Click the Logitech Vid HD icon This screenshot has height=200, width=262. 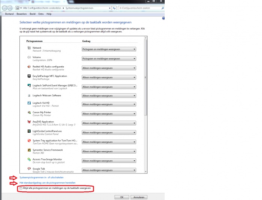click(29, 103)
